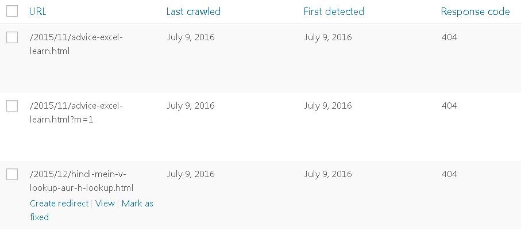
Task: Click First detected date in ?m=1 row
Action: (328, 106)
